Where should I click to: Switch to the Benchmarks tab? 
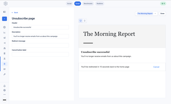[x=88, y=4]
